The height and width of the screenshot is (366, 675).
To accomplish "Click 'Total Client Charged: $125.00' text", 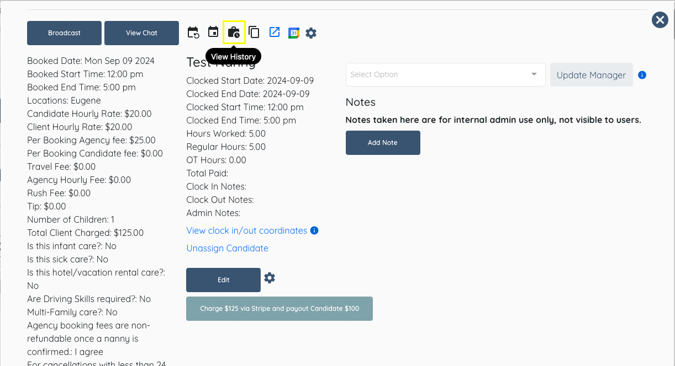I will (x=85, y=233).
